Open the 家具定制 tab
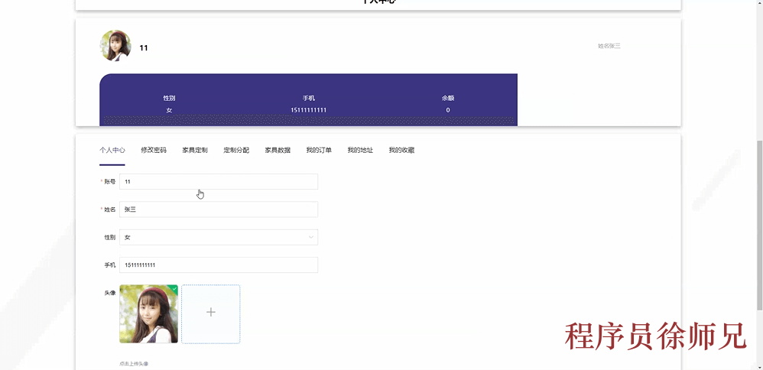This screenshot has width=763, height=370. [x=195, y=150]
